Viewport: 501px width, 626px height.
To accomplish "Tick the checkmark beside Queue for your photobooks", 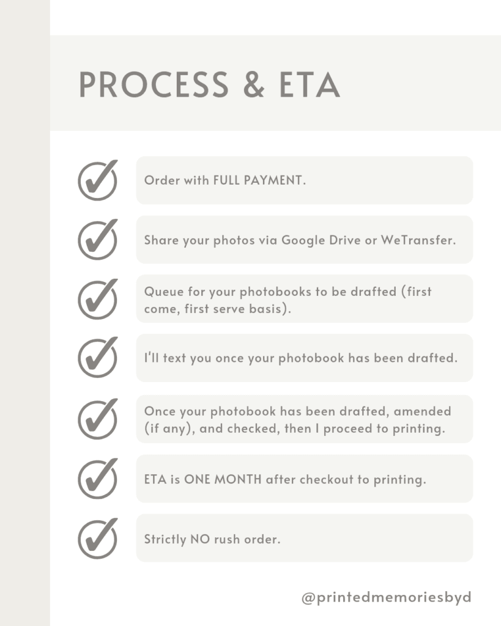I will click(98, 299).
